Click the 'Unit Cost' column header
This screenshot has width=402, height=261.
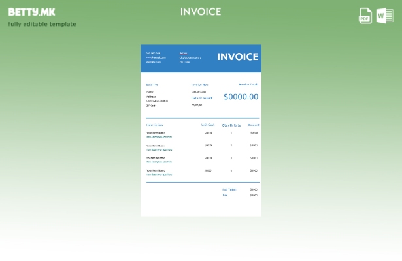(207, 125)
